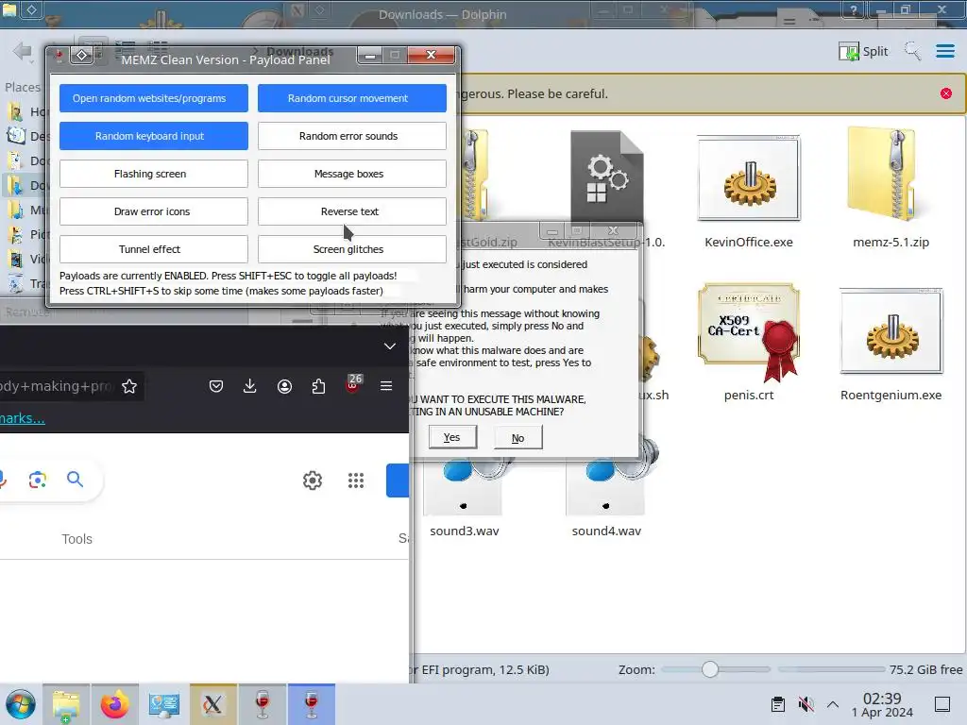Click muted volume tray icon
This screenshot has width=967, height=725.
point(806,704)
